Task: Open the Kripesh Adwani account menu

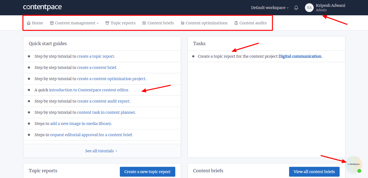Action: tap(330, 6)
